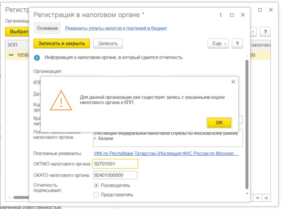Click the orange warning triangle icon

pos(61,101)
